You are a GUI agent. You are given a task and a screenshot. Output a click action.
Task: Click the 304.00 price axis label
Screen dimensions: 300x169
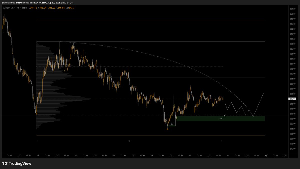click(293, 129)
